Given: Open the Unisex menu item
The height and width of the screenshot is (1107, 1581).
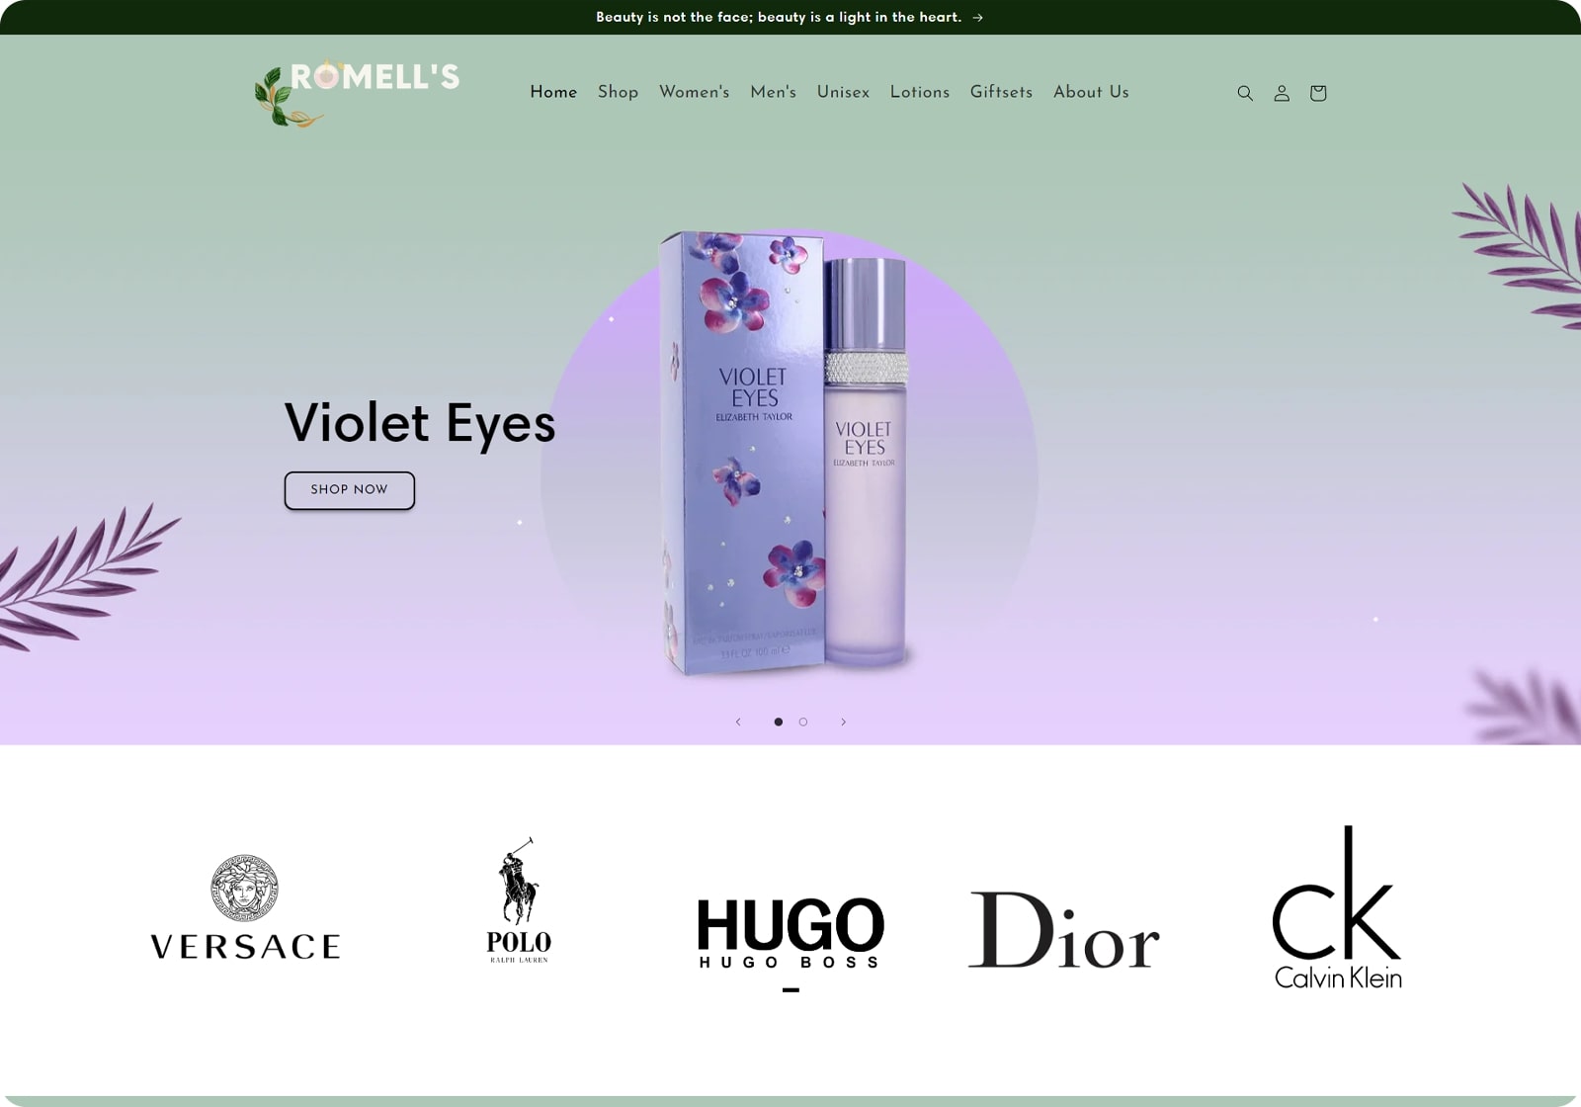Looking at the screenshot, I should coord(843,92).
